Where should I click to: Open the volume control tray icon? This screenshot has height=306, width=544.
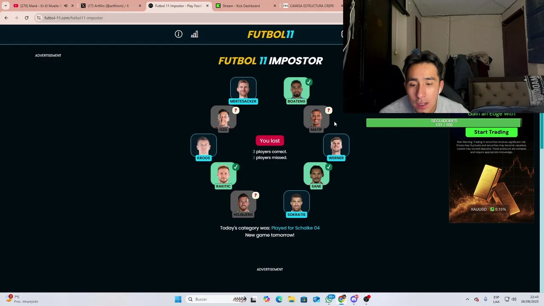pos(514,299)
